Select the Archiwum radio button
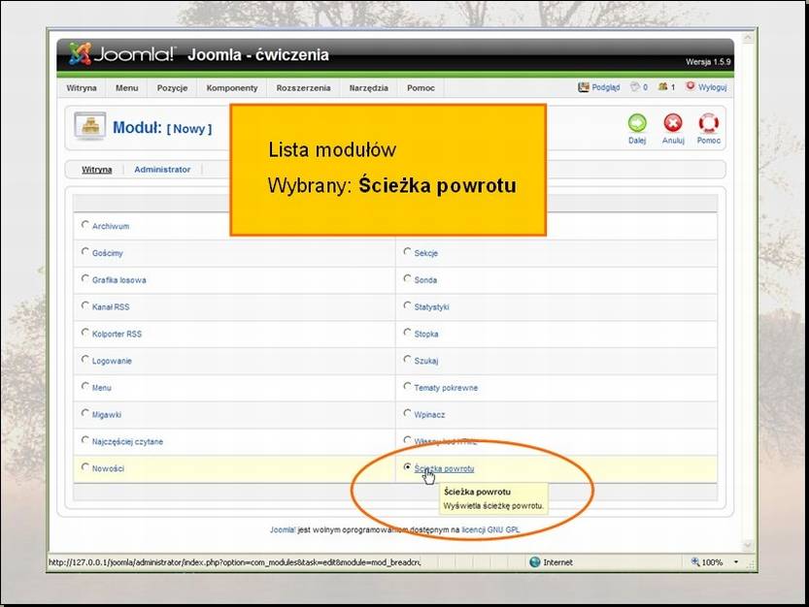 [x=85, y=225]
